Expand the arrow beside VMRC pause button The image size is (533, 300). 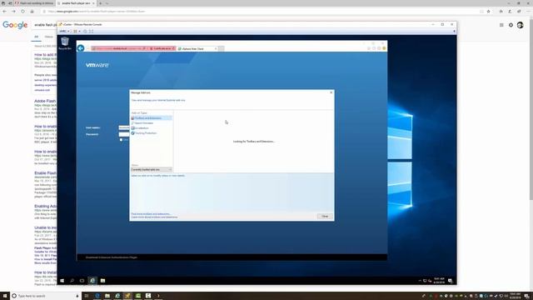80,32
